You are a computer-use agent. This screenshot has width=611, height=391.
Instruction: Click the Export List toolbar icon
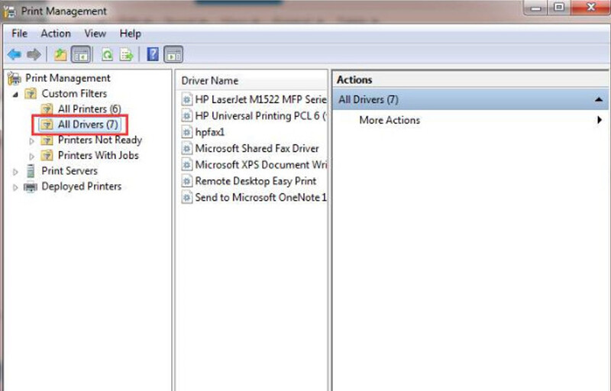point(127,54)
